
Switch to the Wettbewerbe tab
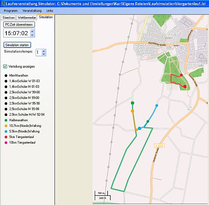[27, 18]
